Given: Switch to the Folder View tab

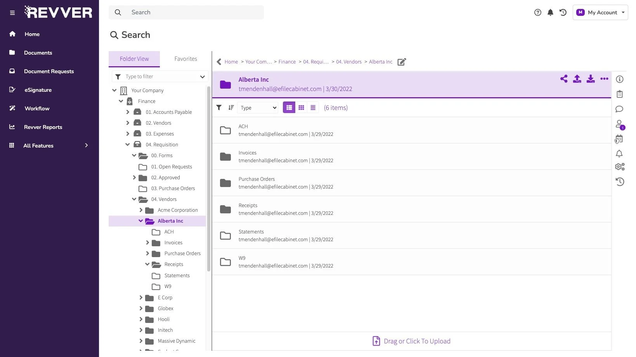Looking at the screenshot, I should click(x=134, y=59).
